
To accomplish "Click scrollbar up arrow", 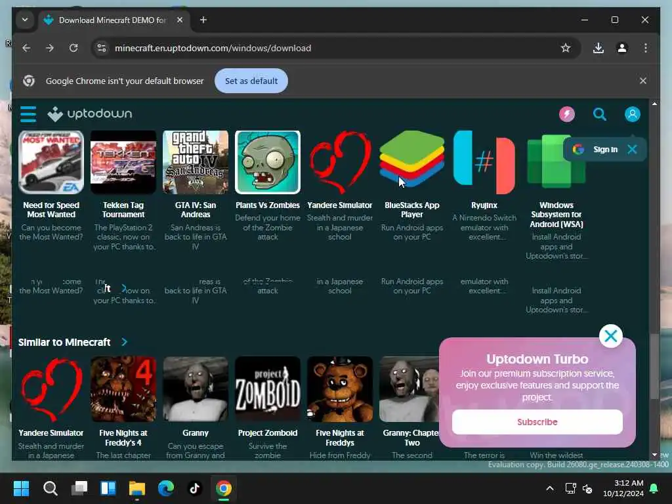I will coord(654,104).
